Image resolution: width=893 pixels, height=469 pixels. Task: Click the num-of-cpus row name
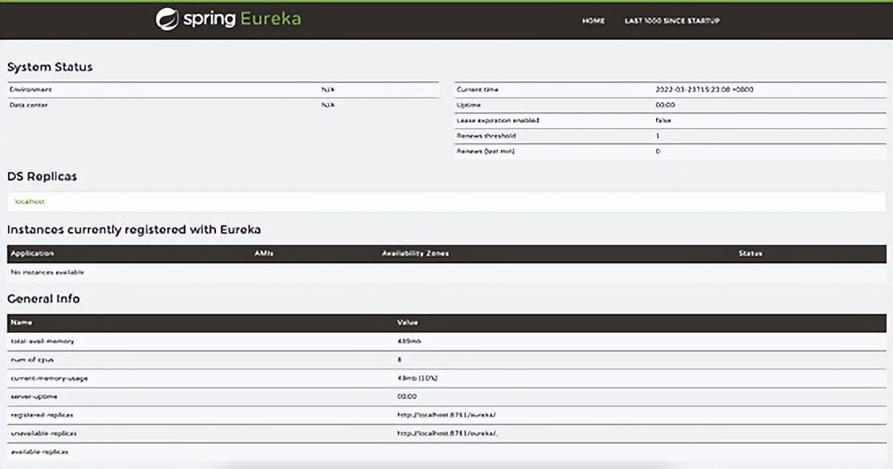(x=32, y=359)
